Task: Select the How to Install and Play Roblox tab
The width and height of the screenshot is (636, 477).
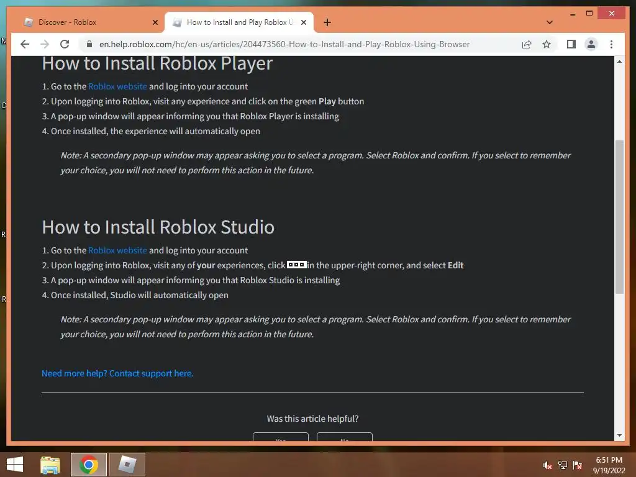Action: point(239,22)
